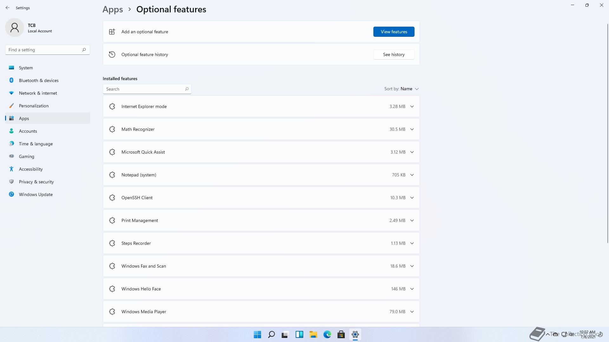609x342 pixels.
Task: Open the Gaming section
Action: [48, 156]
